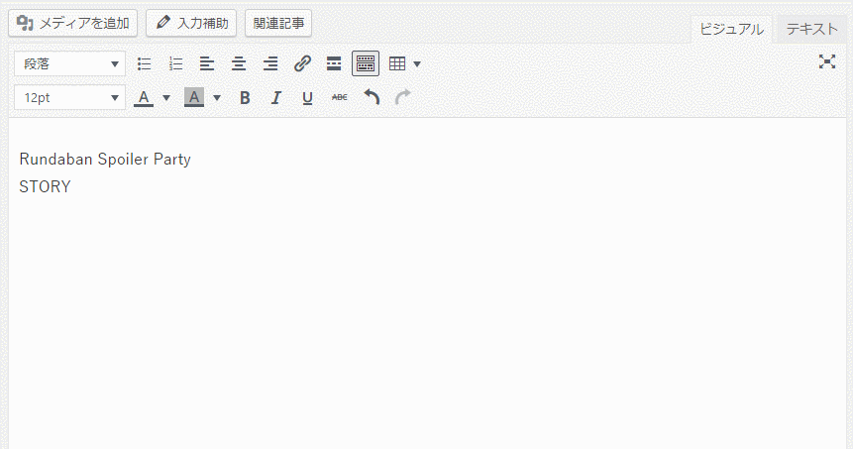This screenshot has height=449, width=853.
Task: Align text left
Action: pyautogui.click(x=207, y=64)
